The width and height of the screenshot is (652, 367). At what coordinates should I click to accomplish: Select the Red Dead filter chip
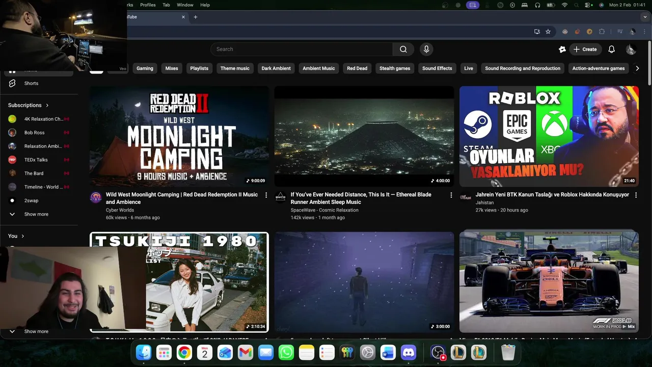pyautogui.click(x=357, y=68)
